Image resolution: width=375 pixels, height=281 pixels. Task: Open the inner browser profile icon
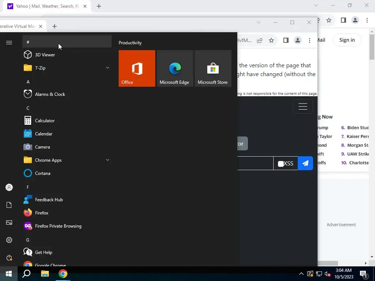(x=297, y=40)
